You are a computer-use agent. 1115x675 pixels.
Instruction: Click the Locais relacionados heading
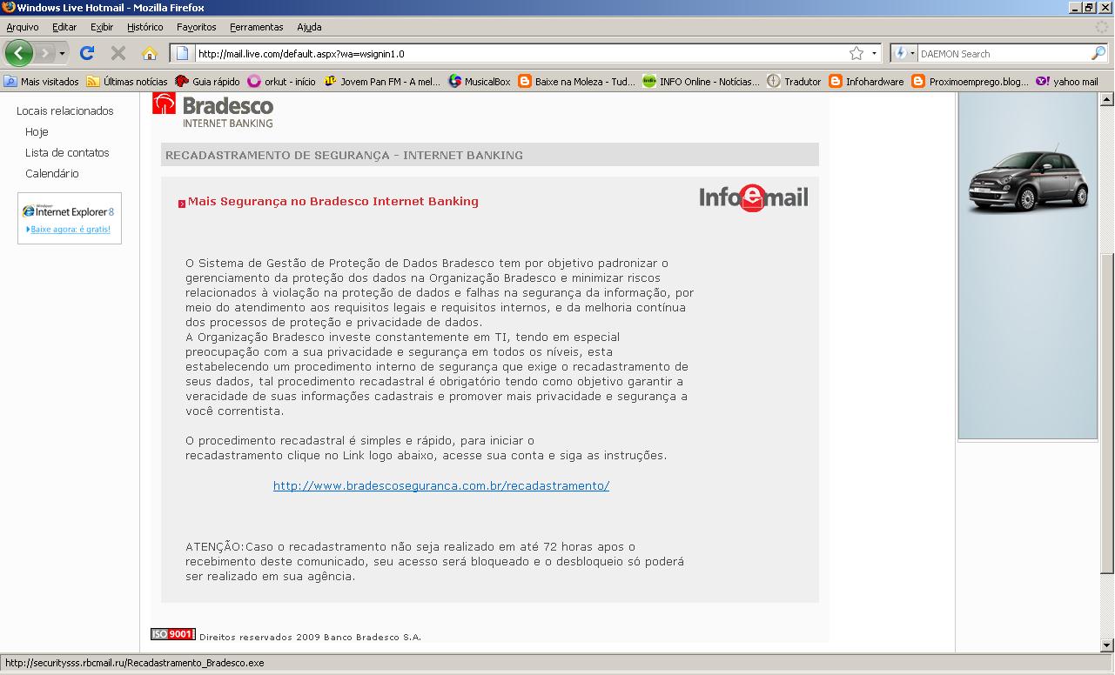pos(65,111)
